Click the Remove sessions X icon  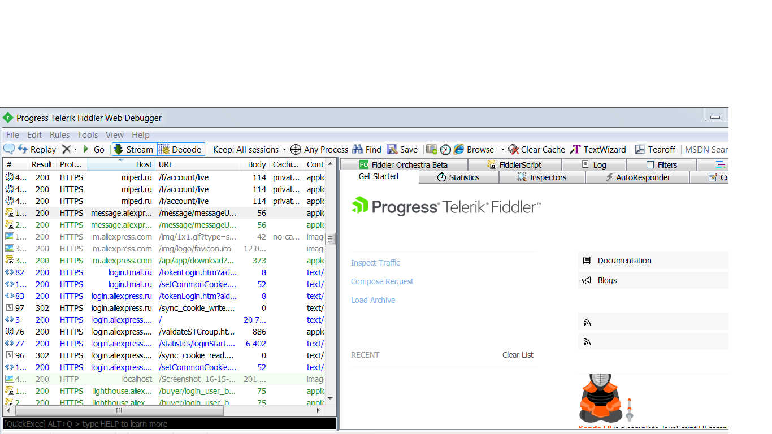66,149
